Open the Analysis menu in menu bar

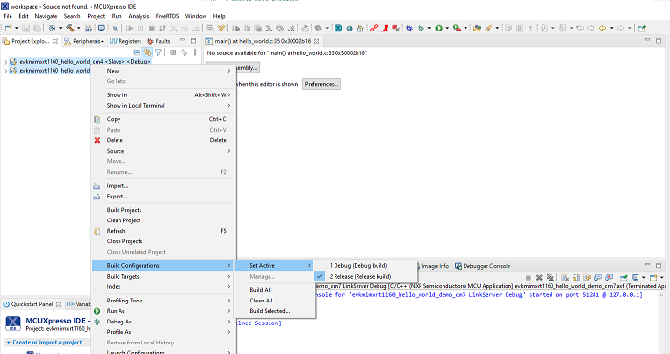point(139,16)
